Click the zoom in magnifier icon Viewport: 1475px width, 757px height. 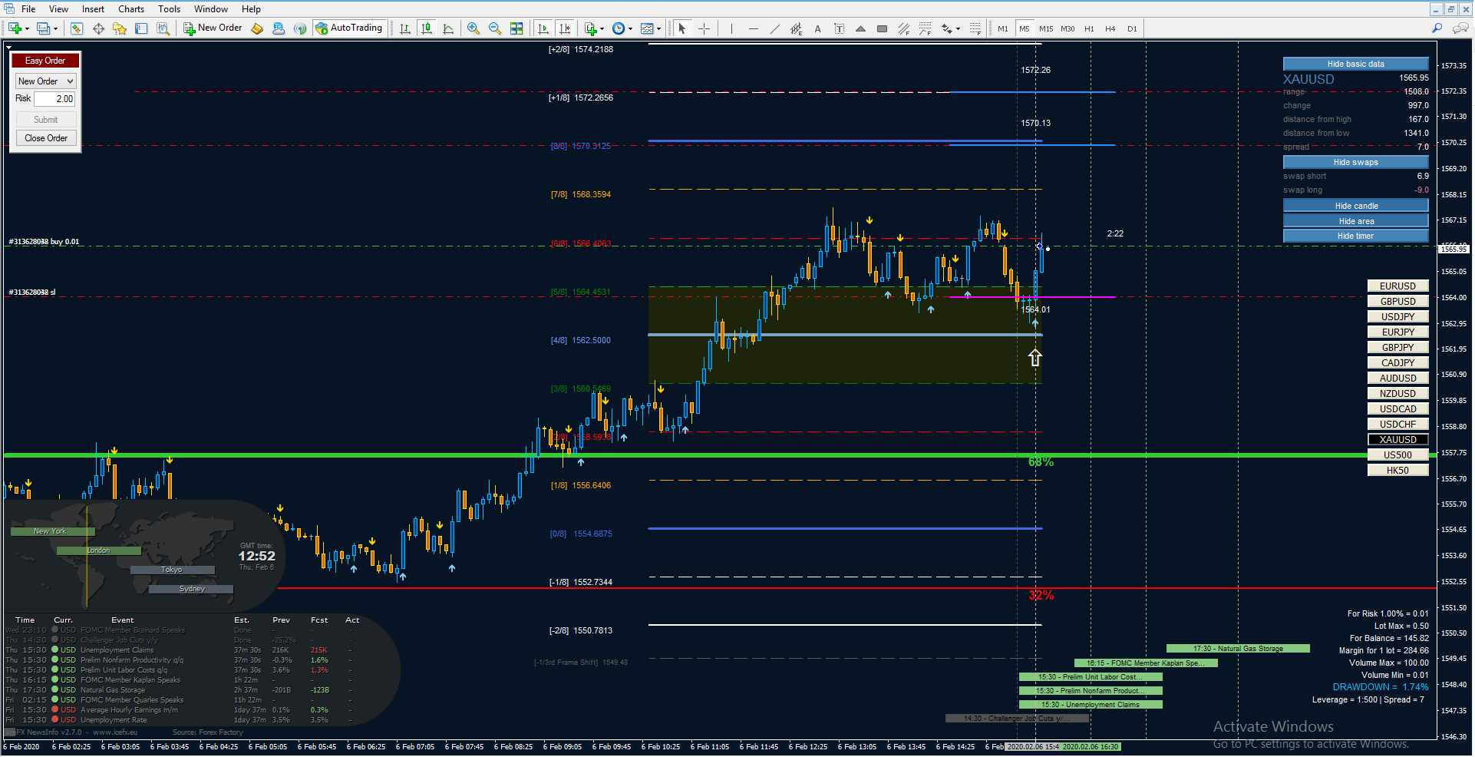pos(474,28)
